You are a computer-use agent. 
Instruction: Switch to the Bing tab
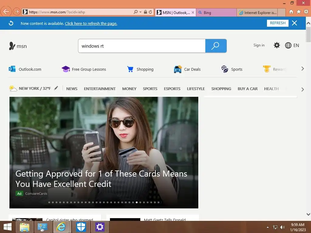[x=216, y=12]
